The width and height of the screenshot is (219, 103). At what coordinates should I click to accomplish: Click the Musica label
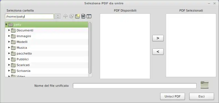(22, 48)
